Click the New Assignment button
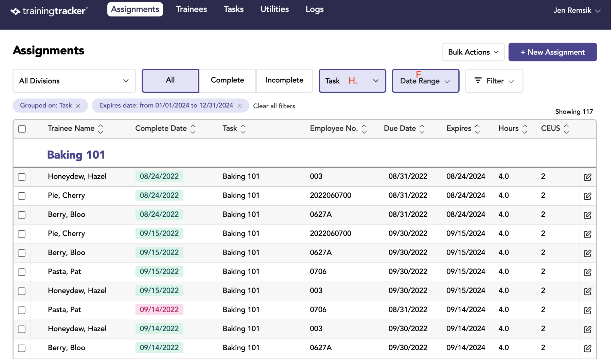 tap(552, 52)
